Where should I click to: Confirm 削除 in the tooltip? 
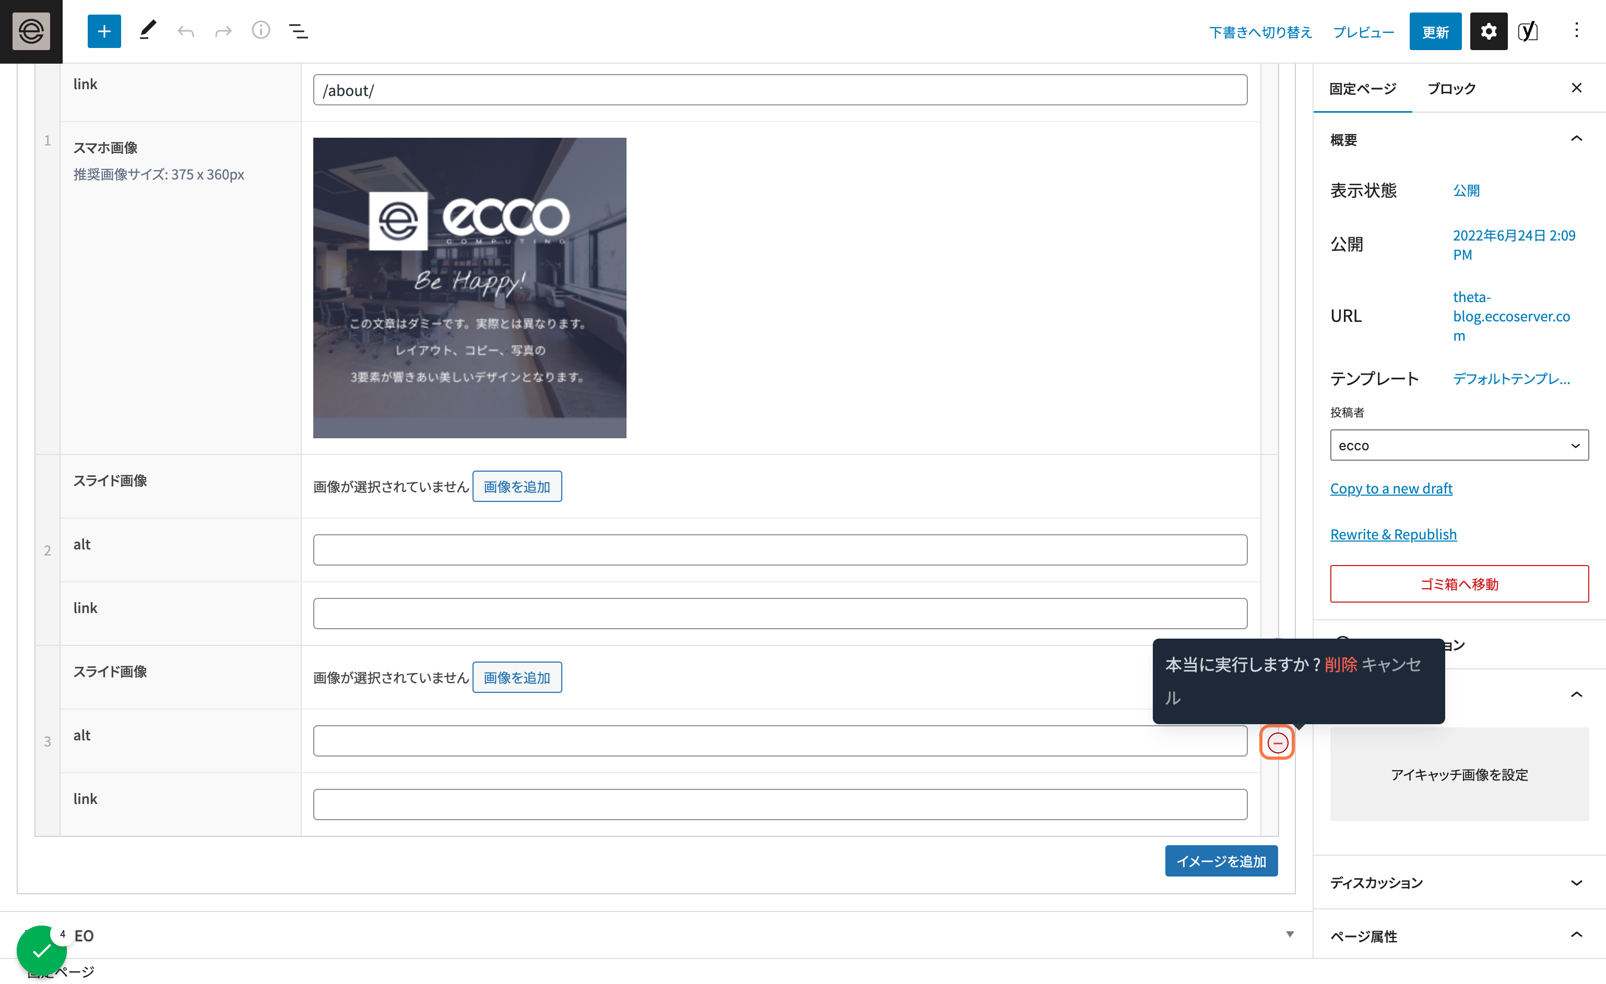click(1341, 664)
